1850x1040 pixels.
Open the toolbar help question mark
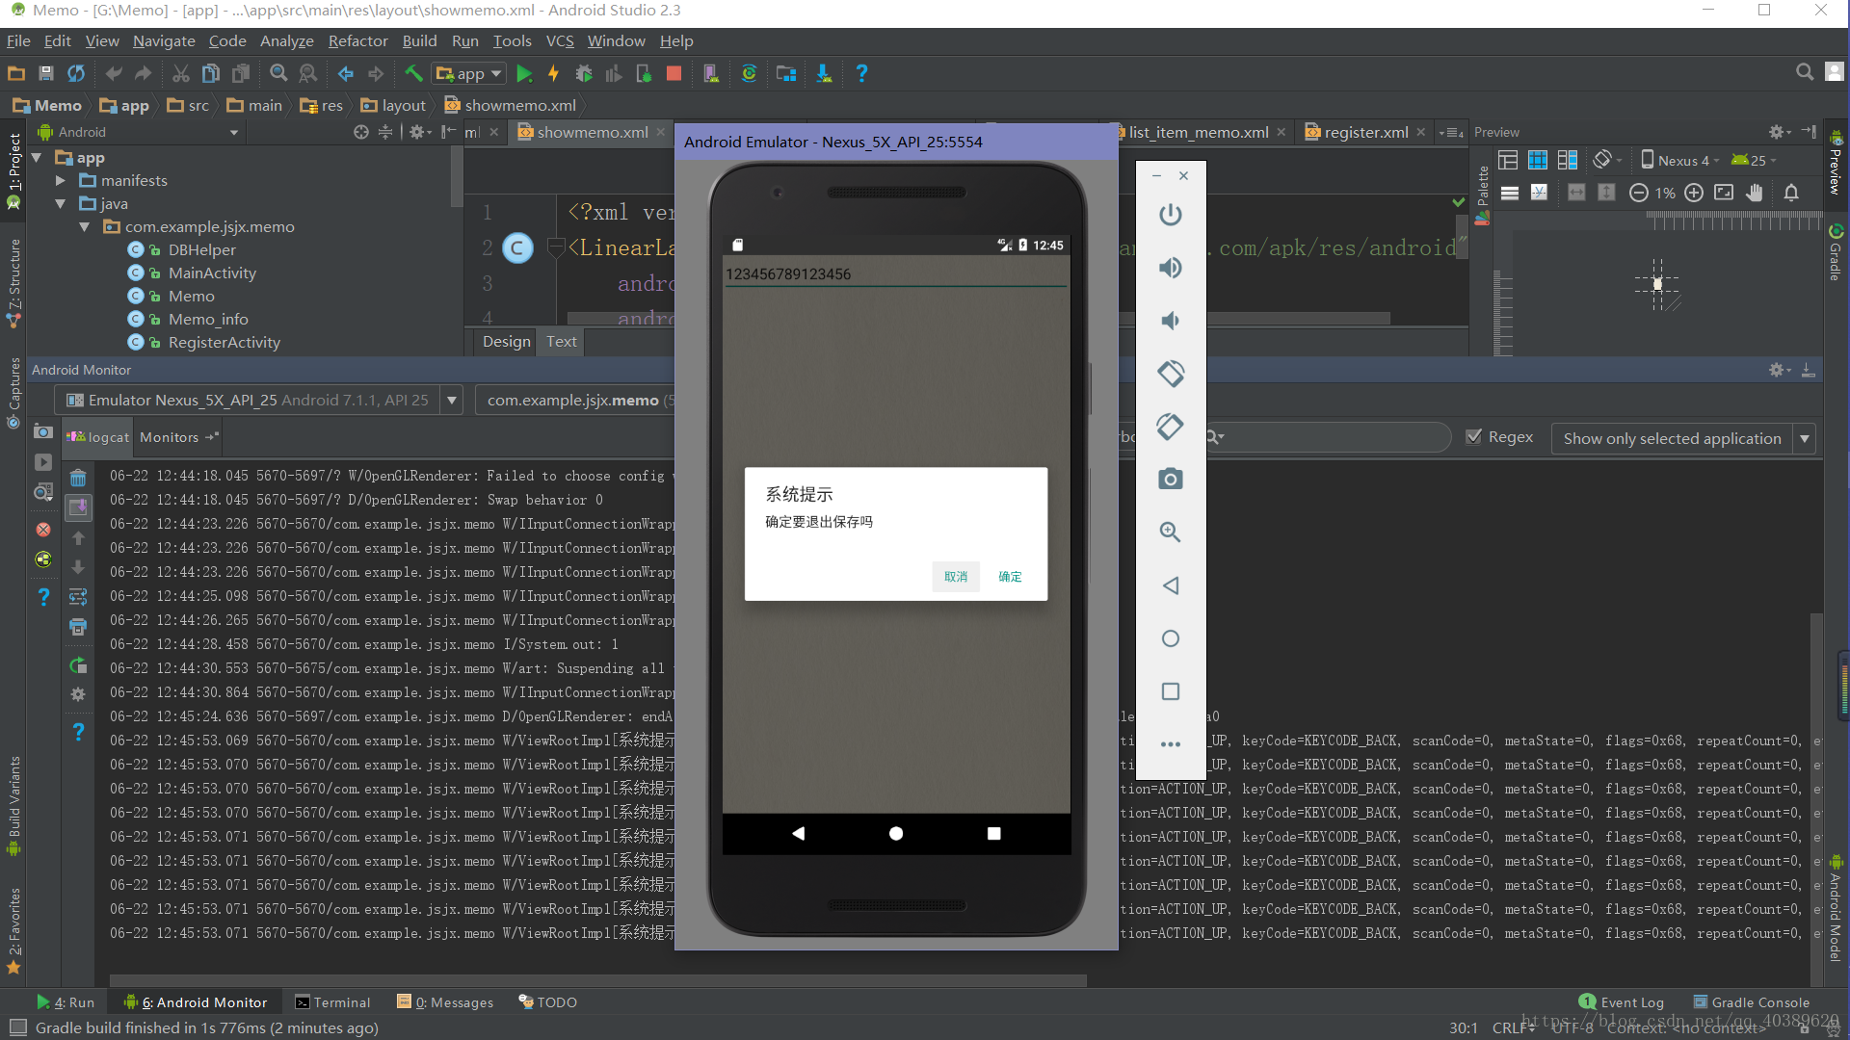click(861, 74)
